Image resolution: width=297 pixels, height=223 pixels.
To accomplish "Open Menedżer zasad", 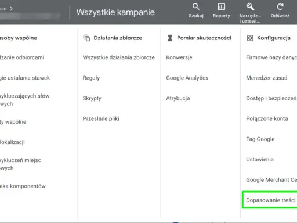I will pos(267,78).
